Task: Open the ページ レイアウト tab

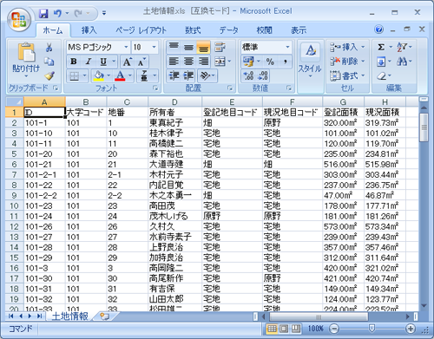Action: (141, 30)
